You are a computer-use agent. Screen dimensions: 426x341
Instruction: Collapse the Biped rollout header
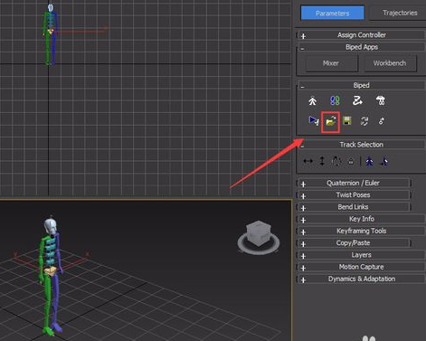click(x=362, y=85)
